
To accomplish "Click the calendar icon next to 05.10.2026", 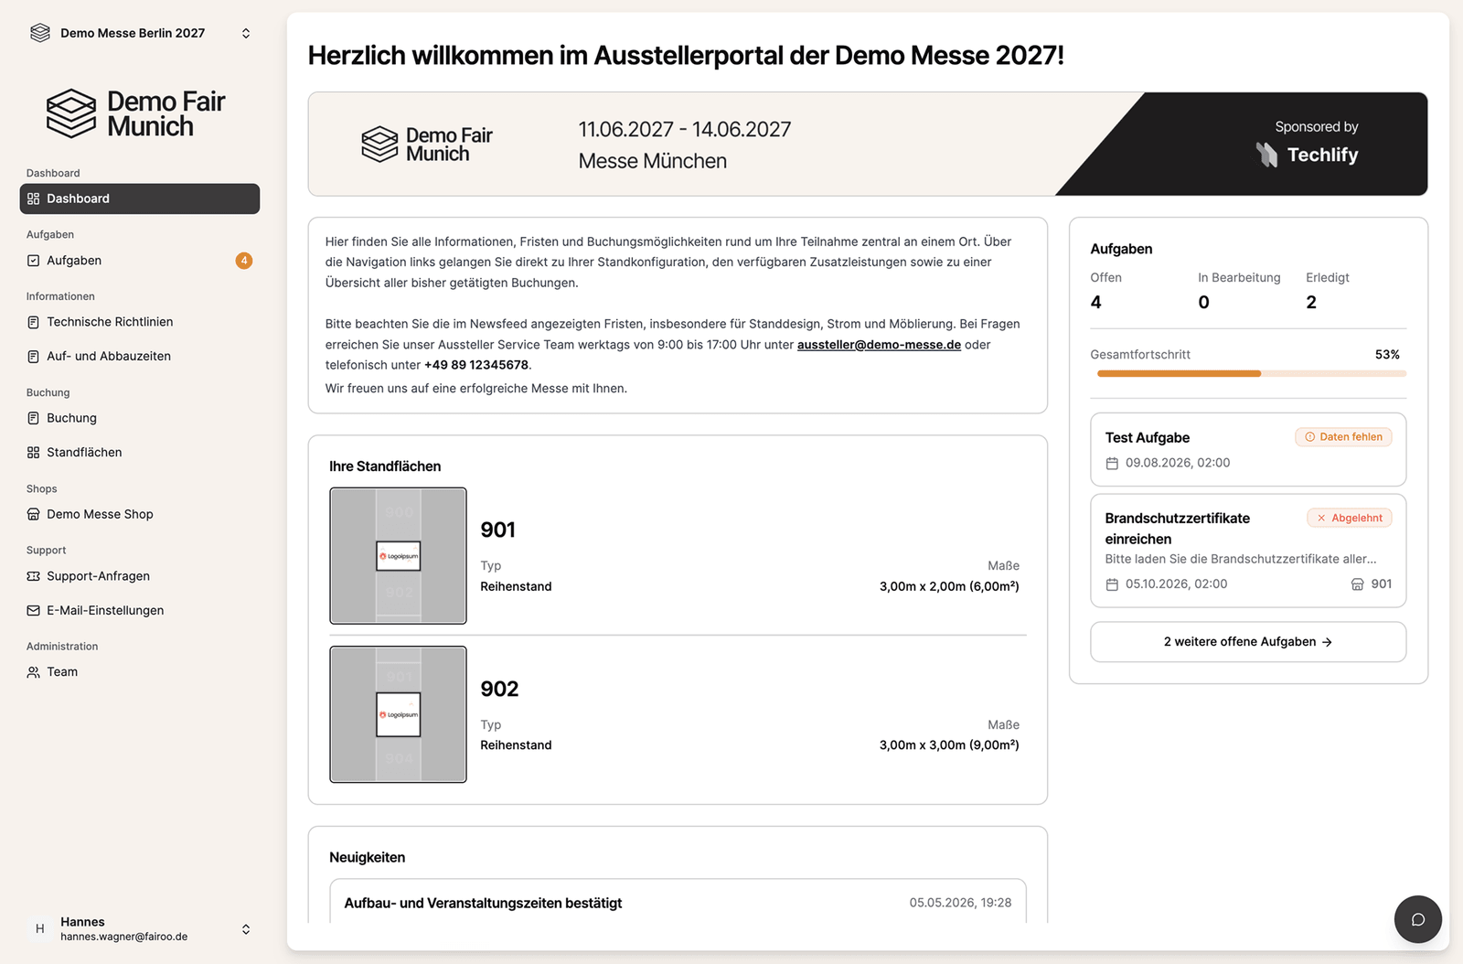I will click(x=1112, y=584).
